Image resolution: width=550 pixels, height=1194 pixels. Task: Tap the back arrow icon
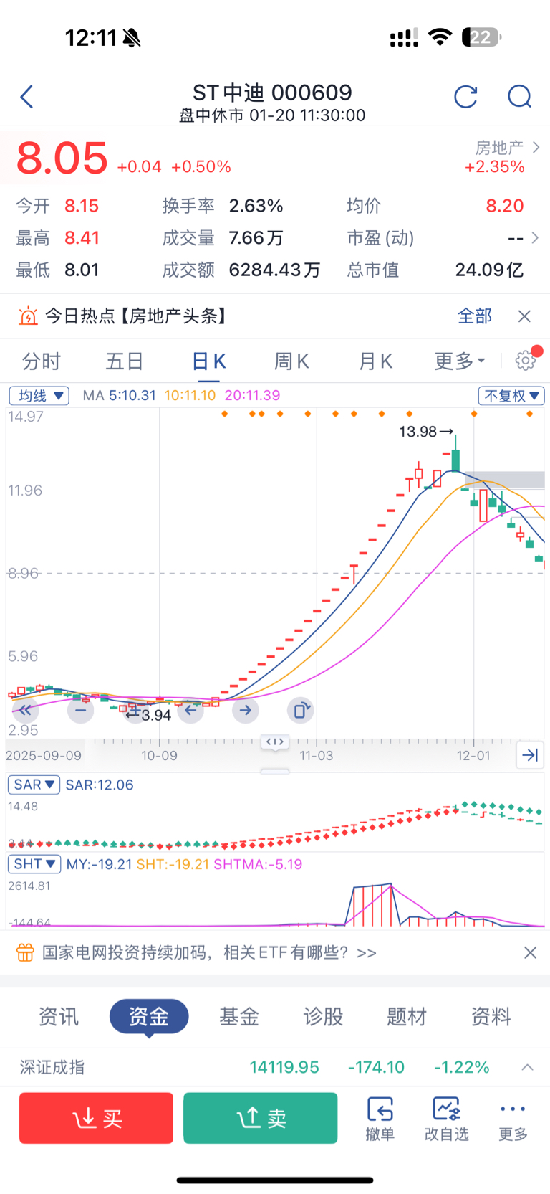click(27, 97)
